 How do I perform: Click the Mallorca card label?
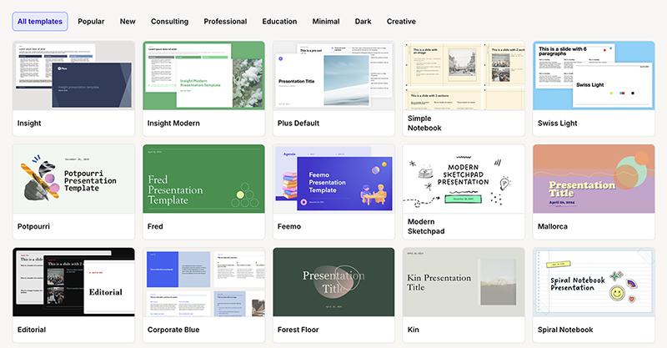(x=553, y=227)
